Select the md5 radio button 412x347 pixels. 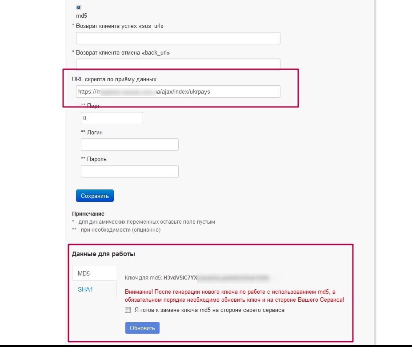tap(79, 8)
